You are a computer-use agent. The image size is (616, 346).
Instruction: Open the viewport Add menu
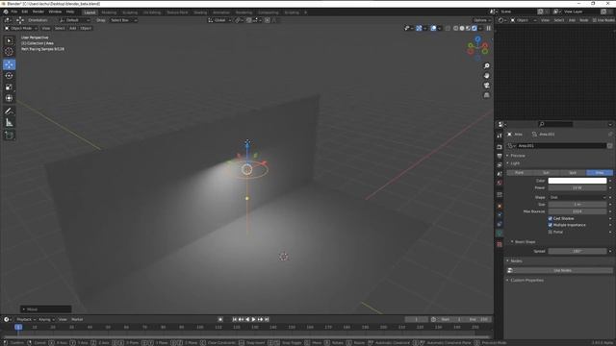[73, 28]
